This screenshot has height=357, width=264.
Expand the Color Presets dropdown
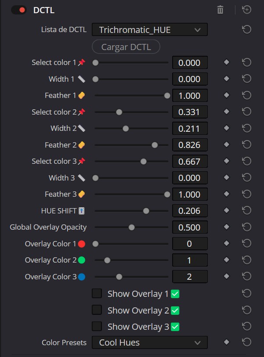[149, 343]
